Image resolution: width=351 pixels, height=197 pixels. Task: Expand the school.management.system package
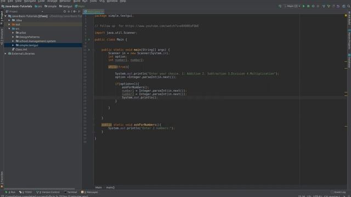[13, 41]
